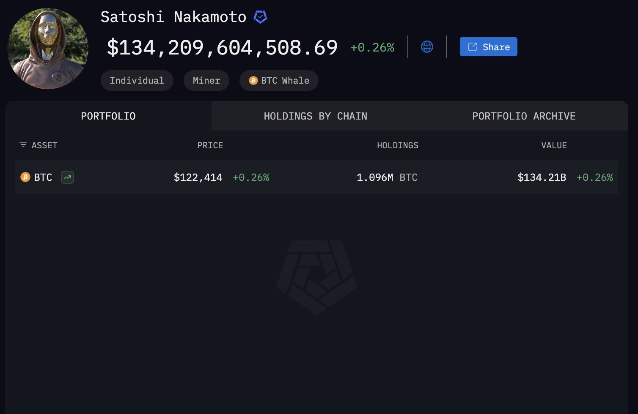Viewport: 638px width, 414px height.
Task: Switch to Holdings By Chain tab
Action: [315, 116]
